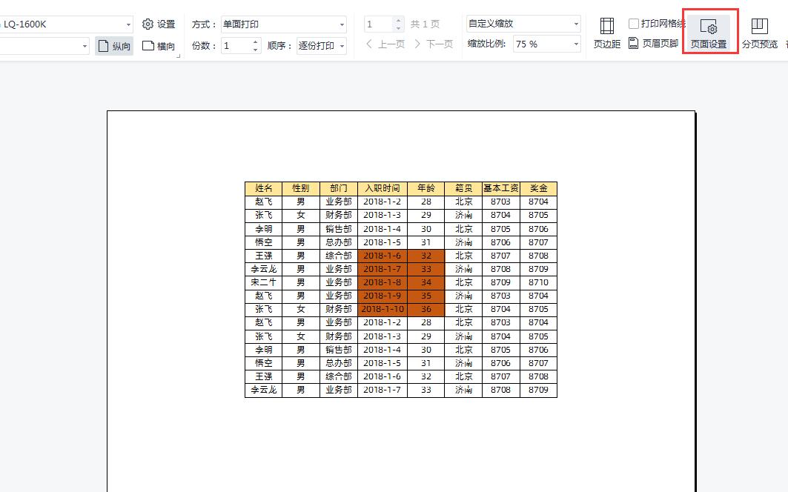Select 纵向 portrait orientation
Screen dimensions: 788x492
click(x=113, y=45)
